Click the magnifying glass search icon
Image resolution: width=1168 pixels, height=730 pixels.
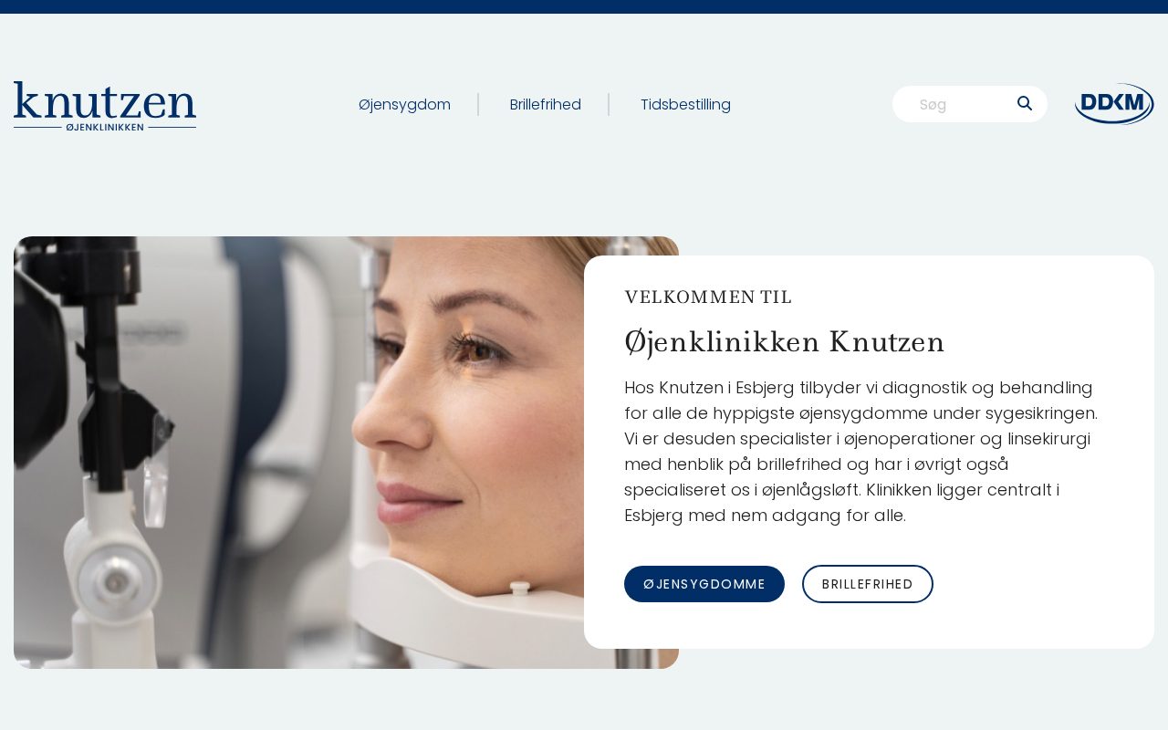[x=1025, y=103]
